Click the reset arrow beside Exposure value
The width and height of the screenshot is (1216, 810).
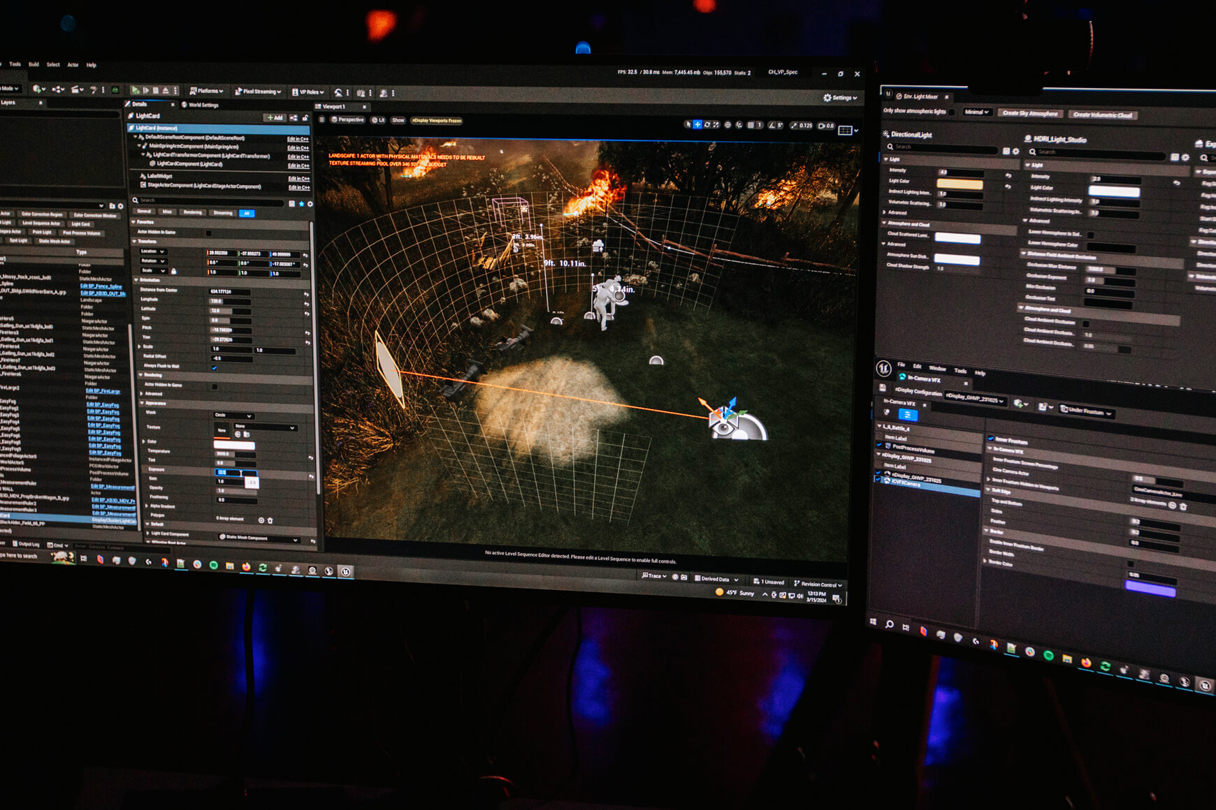click(x=311, y=477)
